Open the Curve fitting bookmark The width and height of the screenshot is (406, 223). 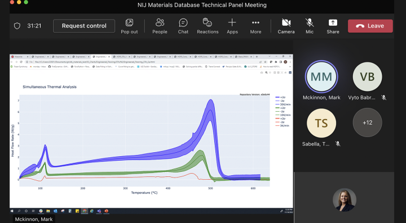pos(125,66)
